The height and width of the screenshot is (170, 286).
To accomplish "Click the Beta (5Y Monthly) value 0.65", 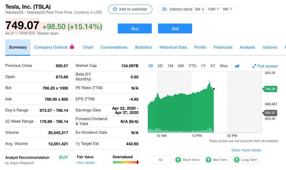I will 134,77.
